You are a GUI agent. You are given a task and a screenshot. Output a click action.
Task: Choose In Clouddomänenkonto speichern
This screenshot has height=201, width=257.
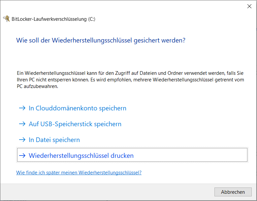[x=78, y=108]
